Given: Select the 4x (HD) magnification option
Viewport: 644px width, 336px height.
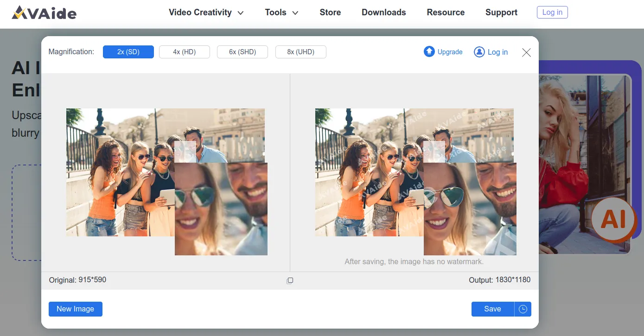Looking at the screenshot, I should tap(184, 51).
